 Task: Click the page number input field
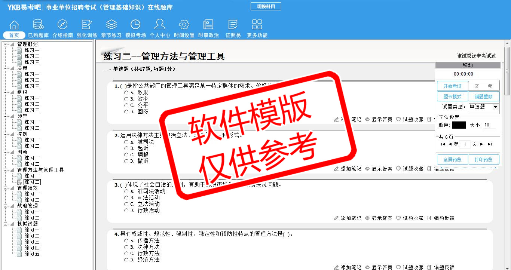coord(465,144)
